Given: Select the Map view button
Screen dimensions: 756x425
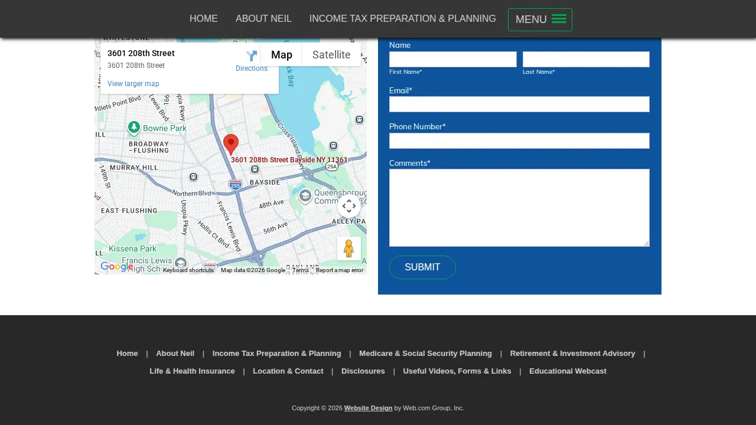Looking at the screenshot, I should pyautogui.click(x=282, y=55).
